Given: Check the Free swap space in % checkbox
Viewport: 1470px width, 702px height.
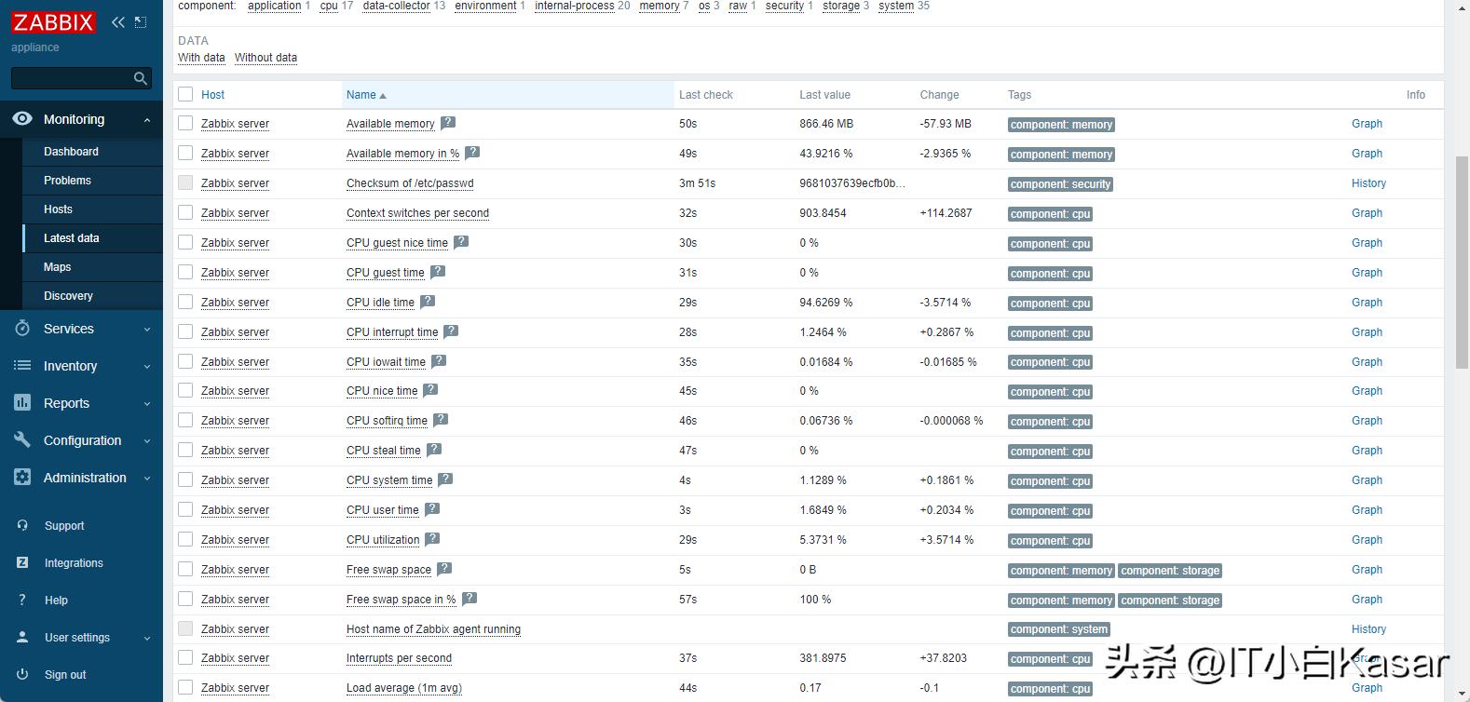Looking at the screenshot, I should [x=185, y=599].
